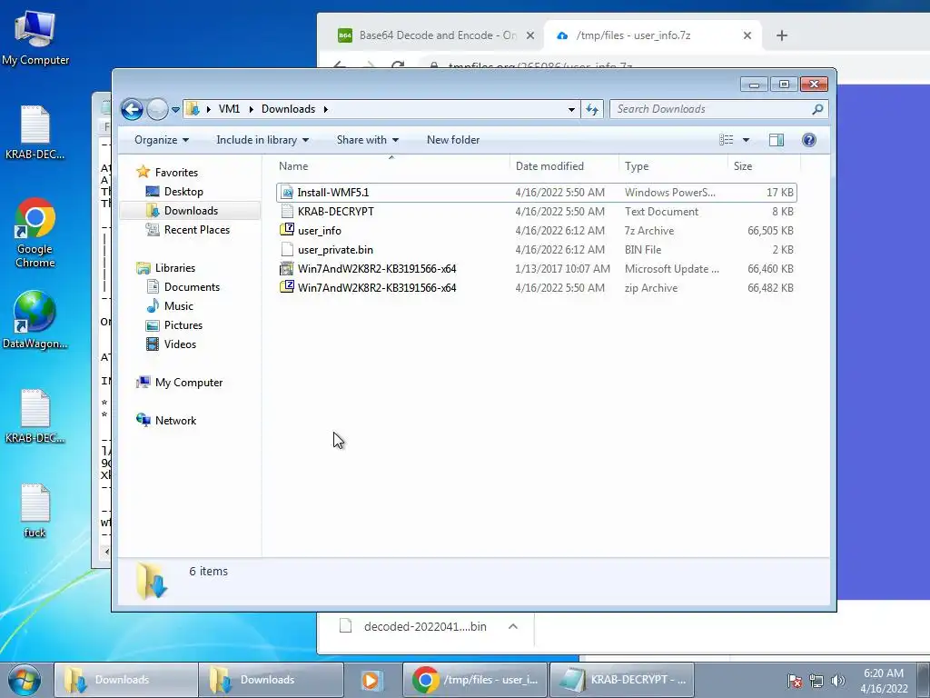Image resolution: width=930 pixels, height=698 pixels.
Task: Select Win7AndW2K8R2-KB3191566-x64 Microsoft Update file
Action: point(536,268)
